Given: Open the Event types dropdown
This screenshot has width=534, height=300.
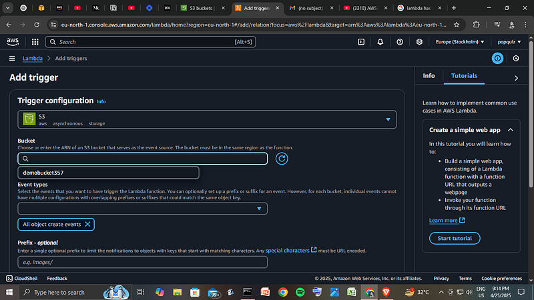Looking at the screenshot, I should coord(143,209).
